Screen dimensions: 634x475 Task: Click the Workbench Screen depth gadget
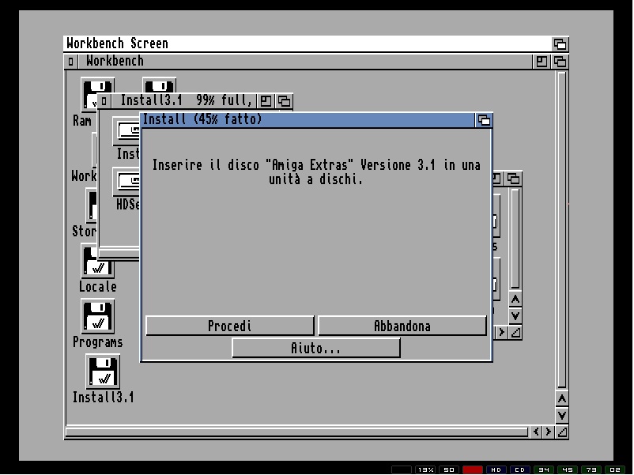point(560,43)
